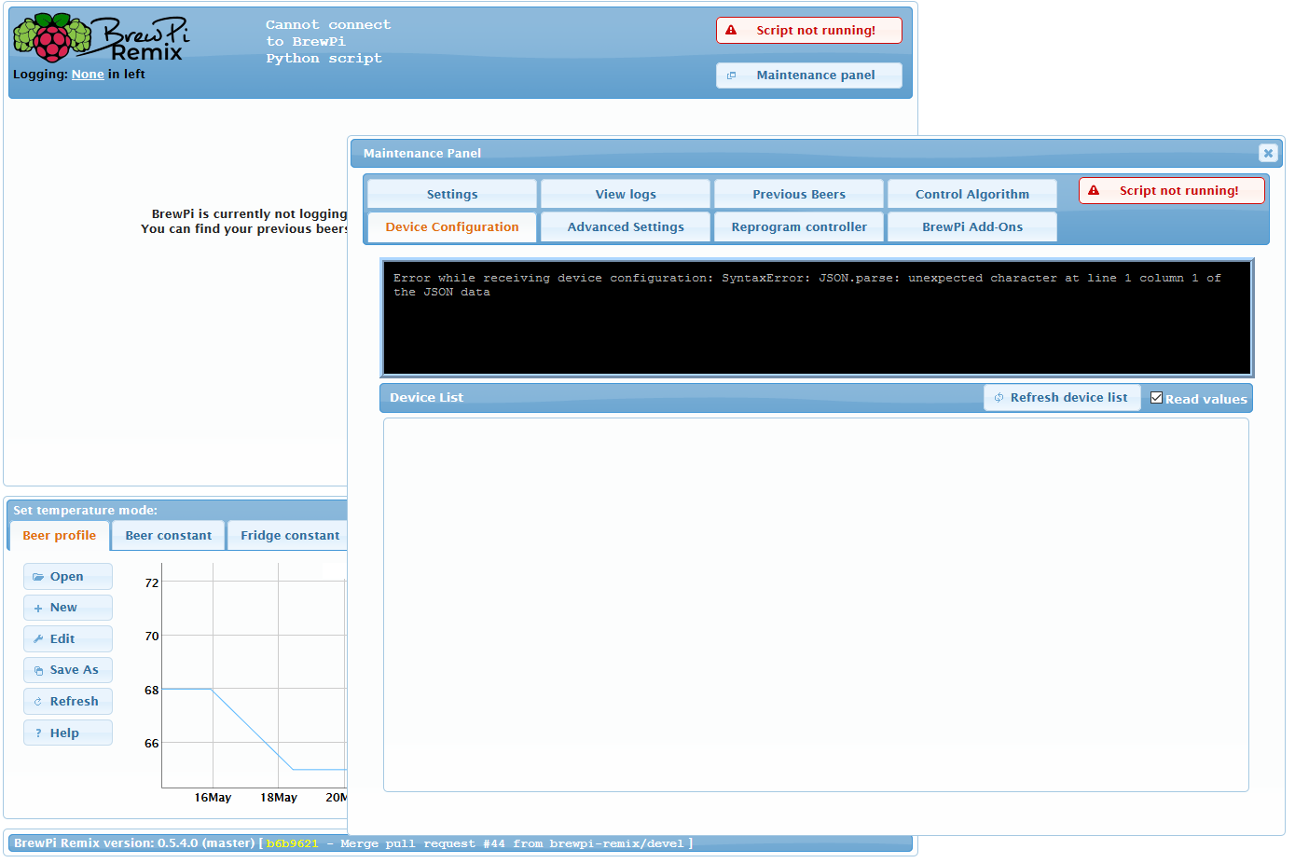Click the plus icon on New button

[38, 608]
